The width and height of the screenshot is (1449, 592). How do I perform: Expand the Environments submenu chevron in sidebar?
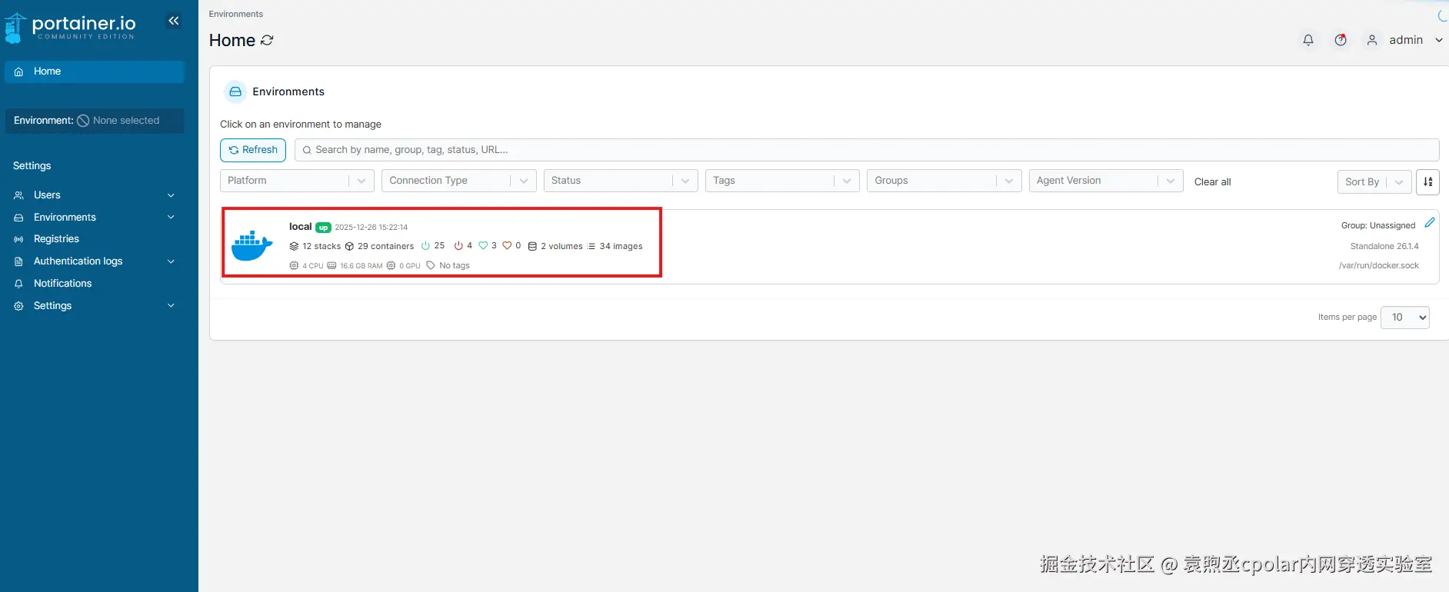point(171,218)
